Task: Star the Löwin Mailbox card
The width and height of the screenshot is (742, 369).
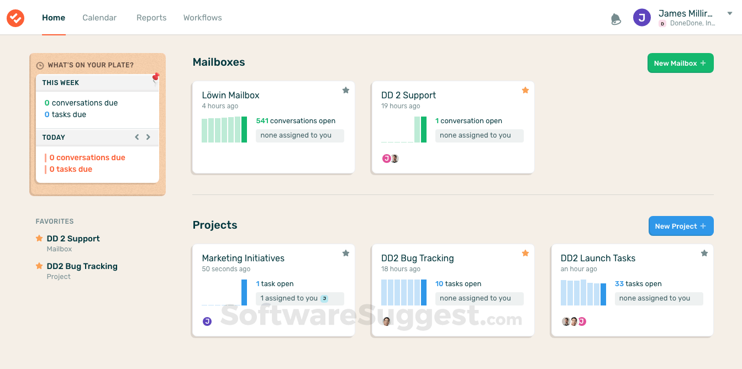Action: (x=346, y=90)
